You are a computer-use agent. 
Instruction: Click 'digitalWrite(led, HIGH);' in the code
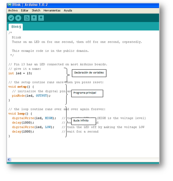click(34, 118)
